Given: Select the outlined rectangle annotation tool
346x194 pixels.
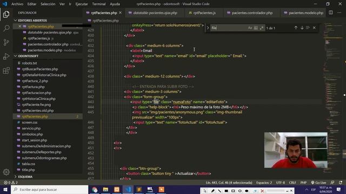Looking at the screenshot, I should click(233, 191).
